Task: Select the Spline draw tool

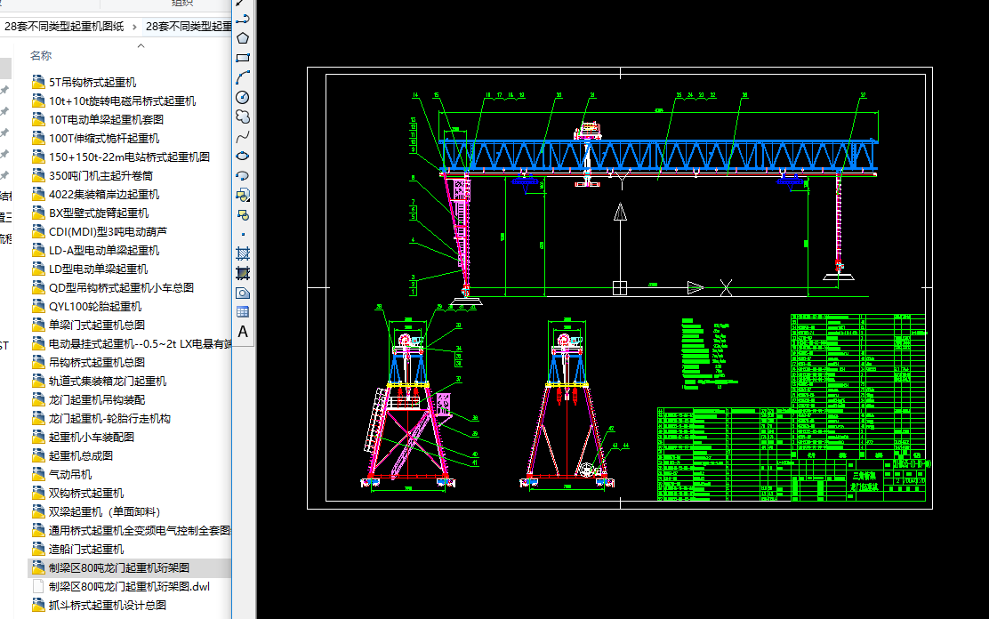Action: [242, 136]
